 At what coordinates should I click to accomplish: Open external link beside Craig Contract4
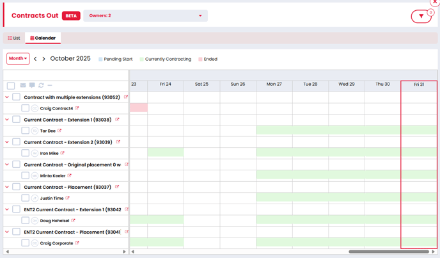point(77,108)
